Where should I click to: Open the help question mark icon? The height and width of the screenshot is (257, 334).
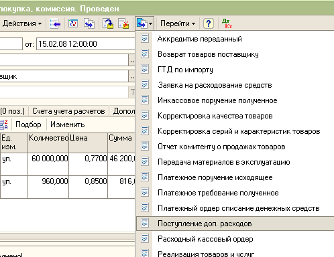coord(208,23)
